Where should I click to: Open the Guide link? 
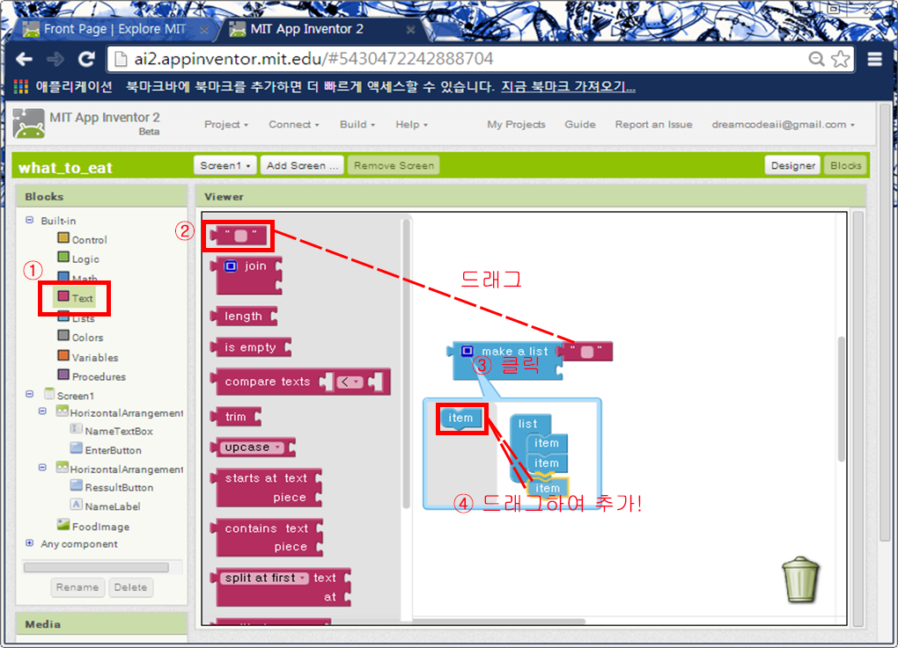[x=580, y=124]
